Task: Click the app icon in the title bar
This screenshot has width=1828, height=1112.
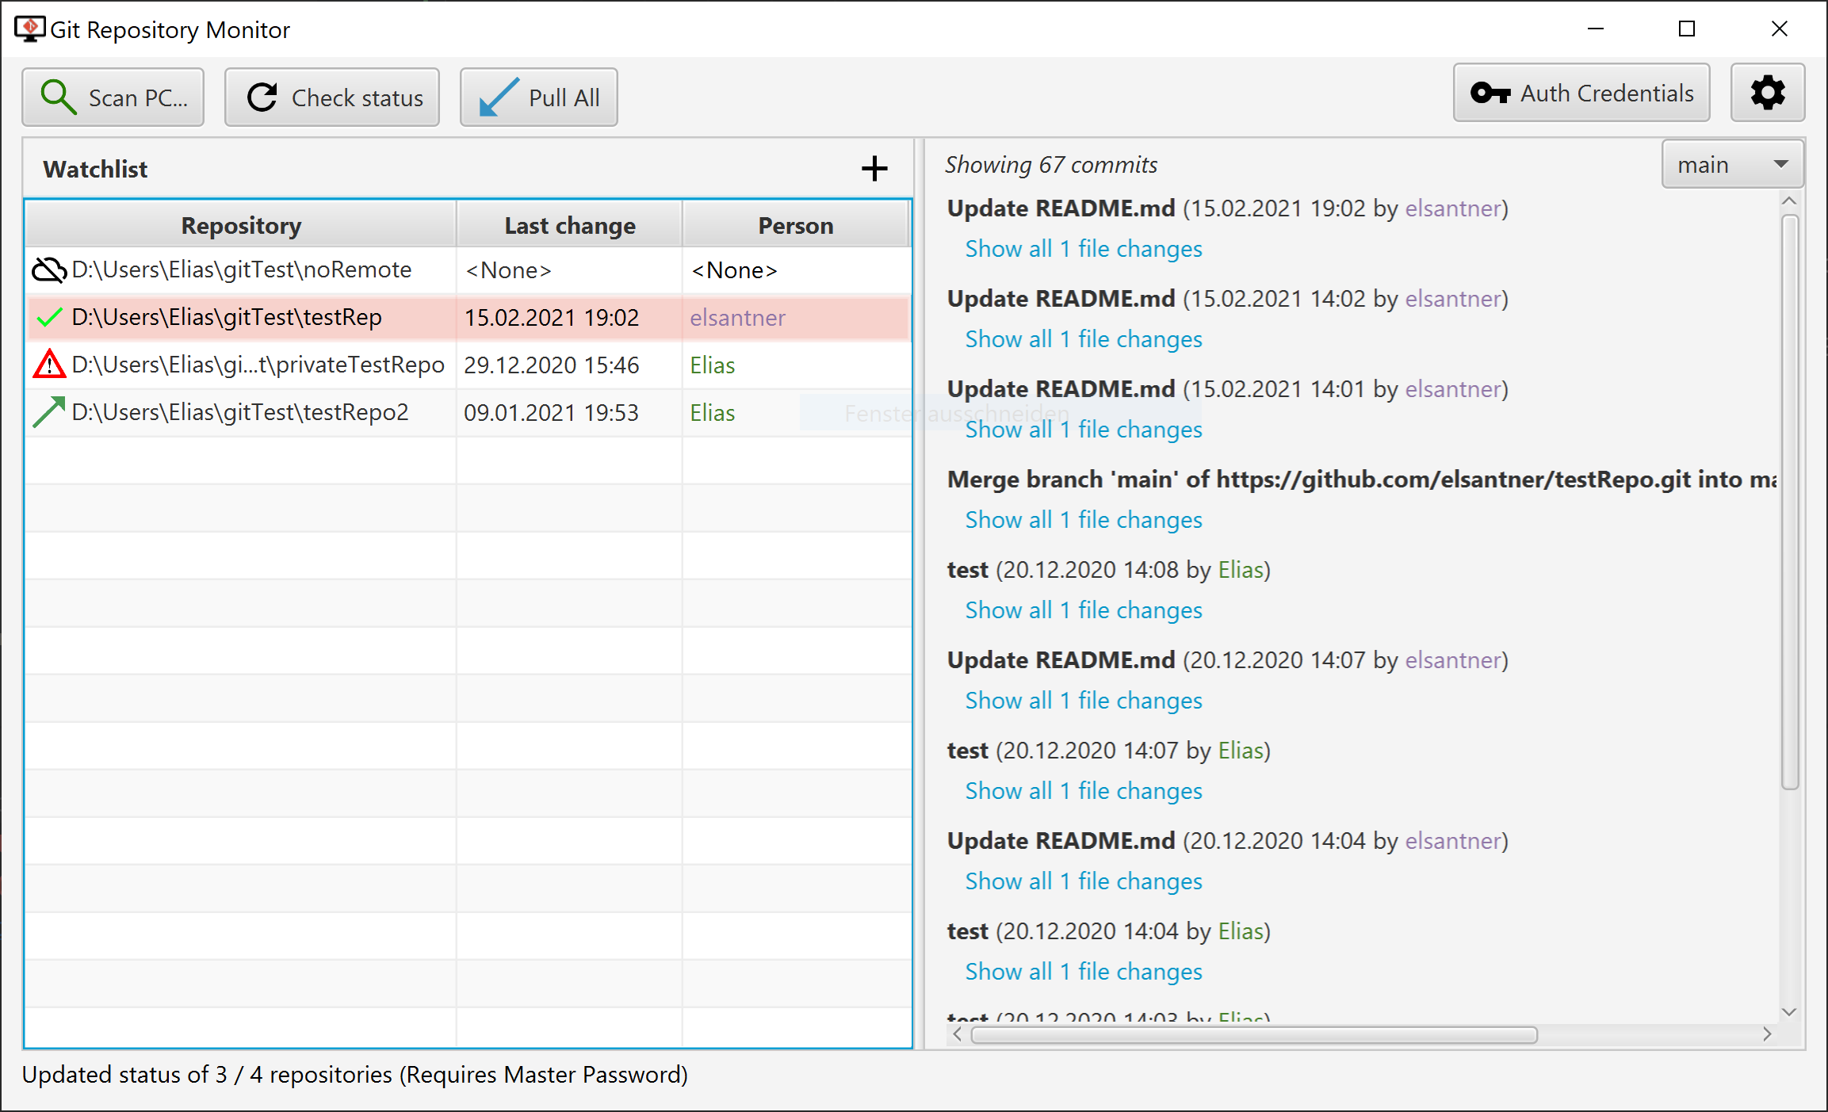Action: click(x=30, y=29)
